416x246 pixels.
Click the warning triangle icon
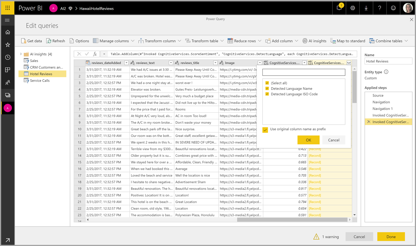pyautogui.click(x=316, y=237)
